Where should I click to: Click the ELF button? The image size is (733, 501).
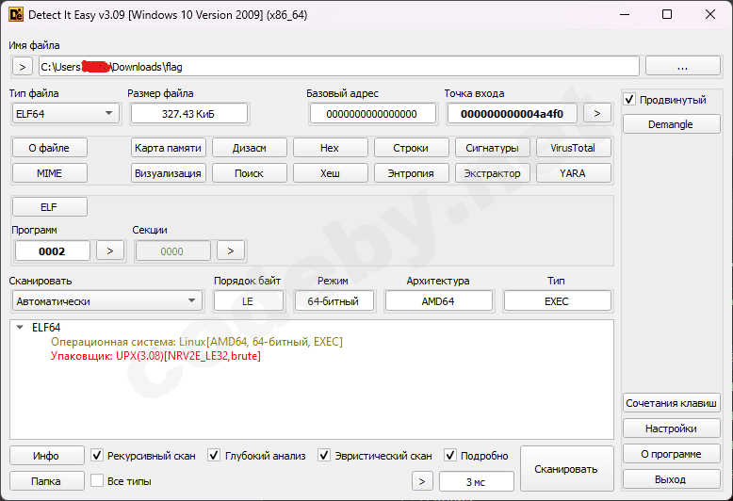[49, 206]
